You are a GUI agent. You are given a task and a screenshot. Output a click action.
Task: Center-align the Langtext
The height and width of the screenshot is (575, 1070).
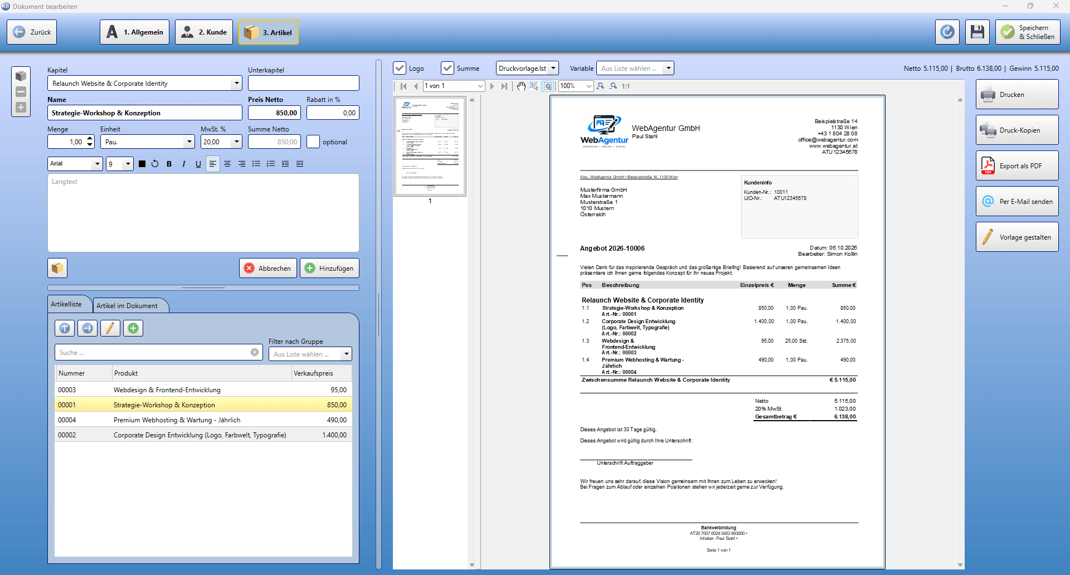(227, 164)
